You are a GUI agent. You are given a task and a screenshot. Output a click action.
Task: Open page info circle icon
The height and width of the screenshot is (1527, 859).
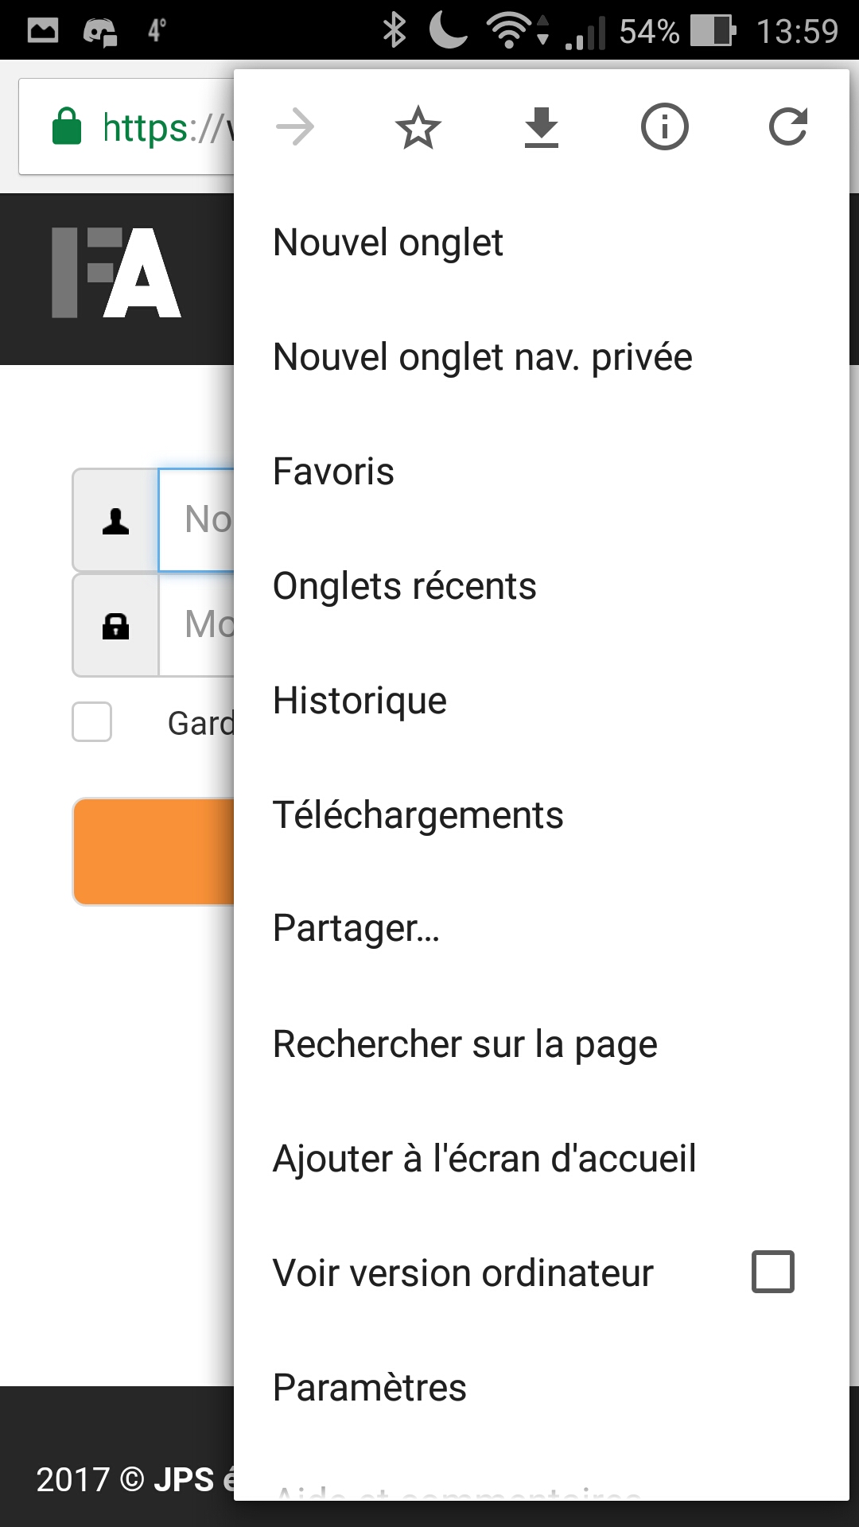coord(665,127)
